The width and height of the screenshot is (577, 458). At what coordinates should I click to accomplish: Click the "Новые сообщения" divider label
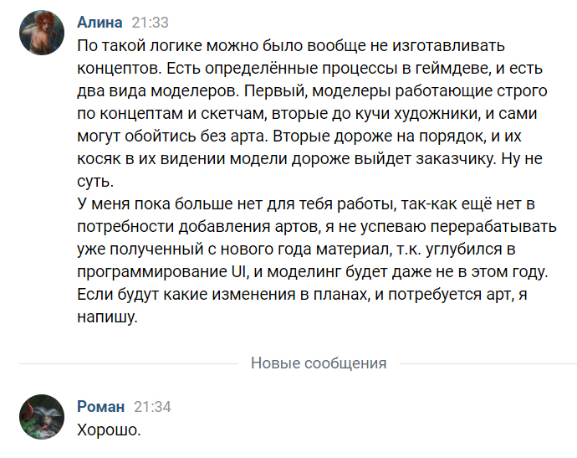[319, 363]
